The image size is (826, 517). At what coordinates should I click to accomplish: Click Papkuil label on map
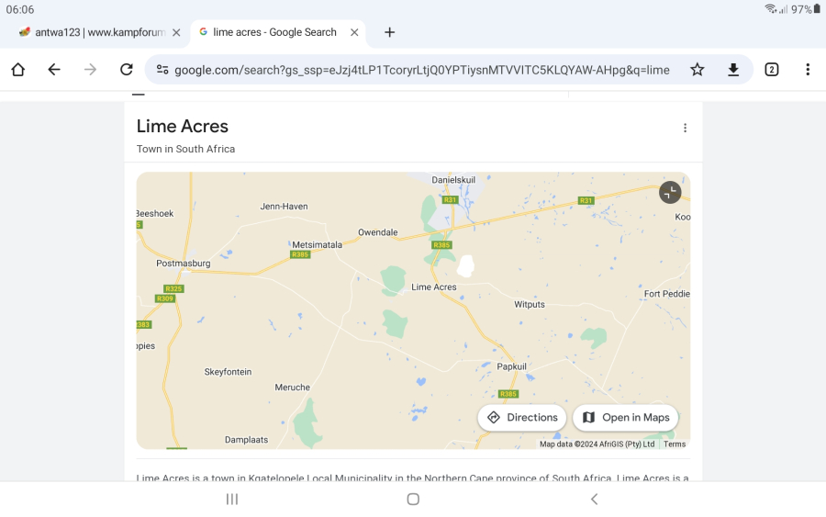coord(511,366)
